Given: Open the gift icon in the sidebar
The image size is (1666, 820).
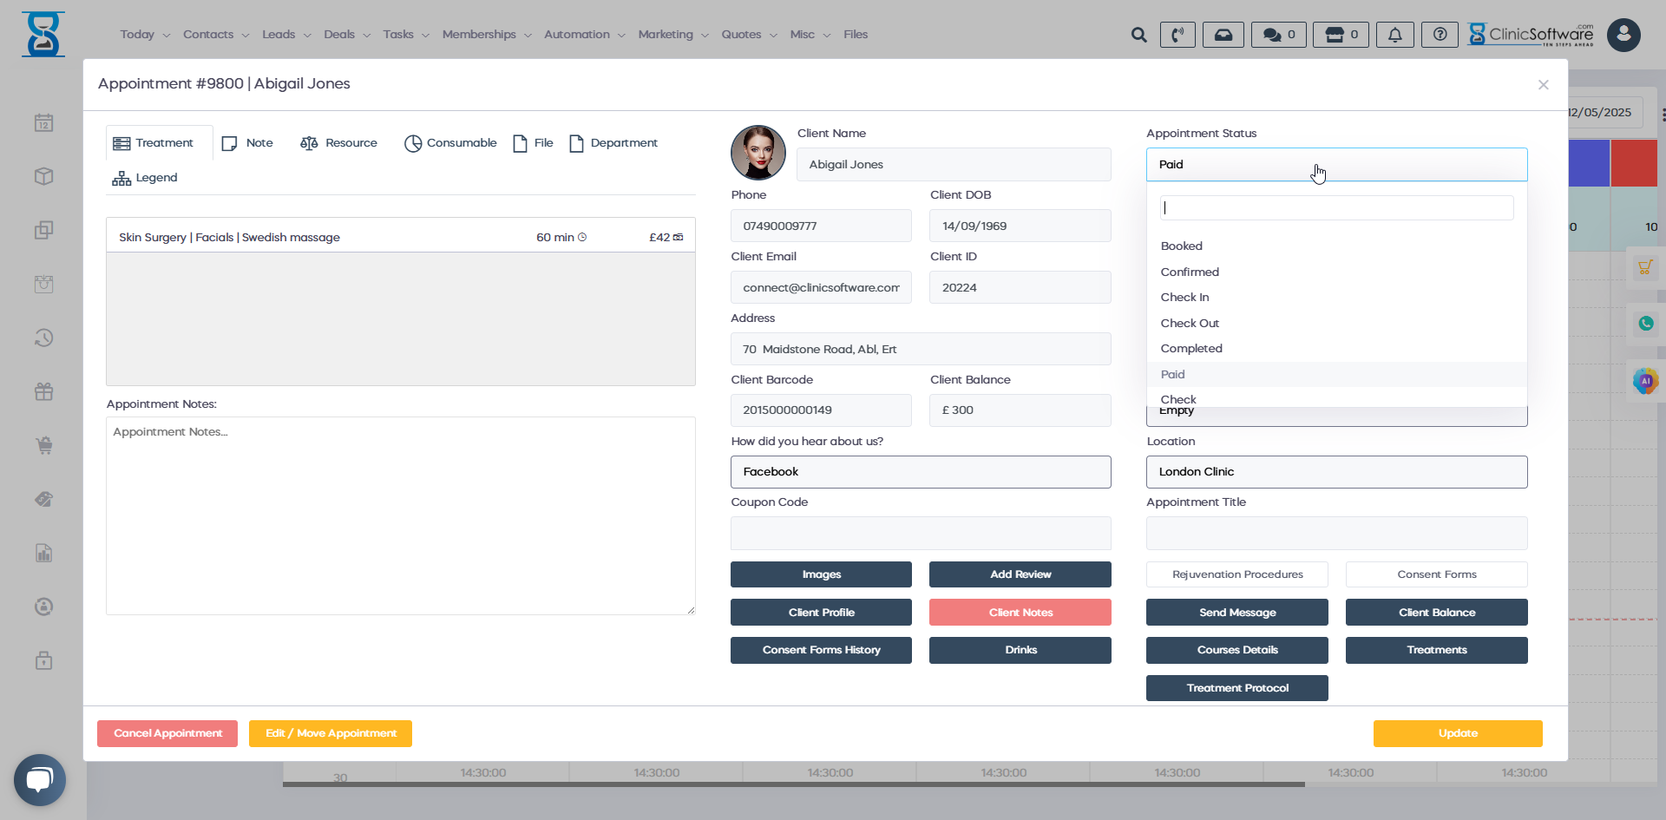Looking at the screenshot, I should (x=43, y=391).
